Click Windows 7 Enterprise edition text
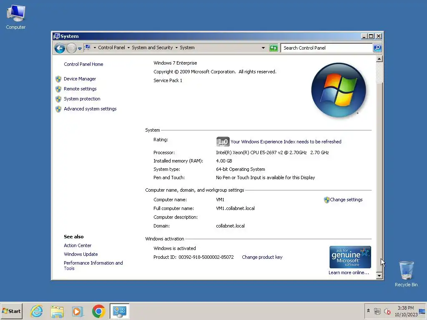 pos(175,63)
